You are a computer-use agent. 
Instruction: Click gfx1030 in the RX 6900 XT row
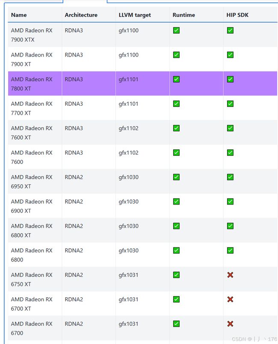pos(128,202)
